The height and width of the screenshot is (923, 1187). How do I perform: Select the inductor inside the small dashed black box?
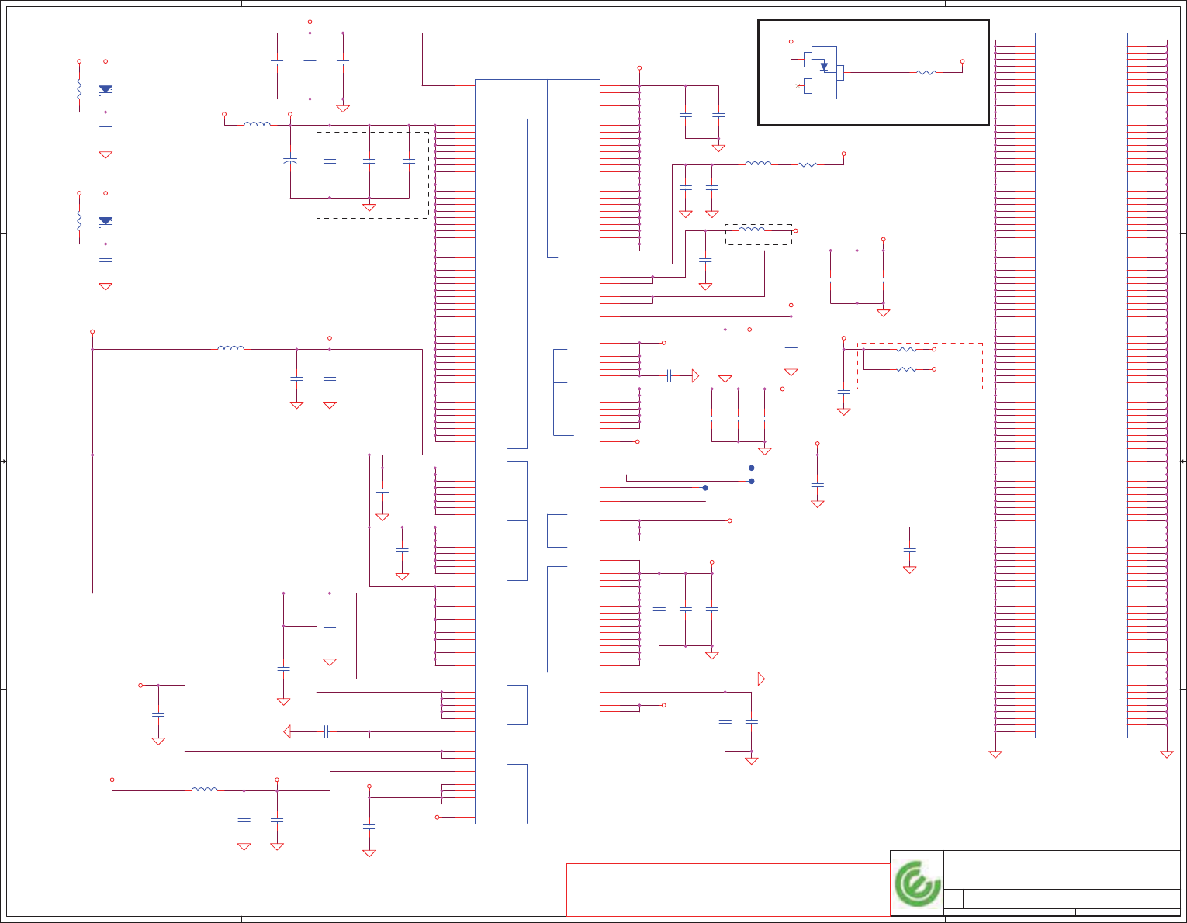pyautogui.click(x=751, y=230)
